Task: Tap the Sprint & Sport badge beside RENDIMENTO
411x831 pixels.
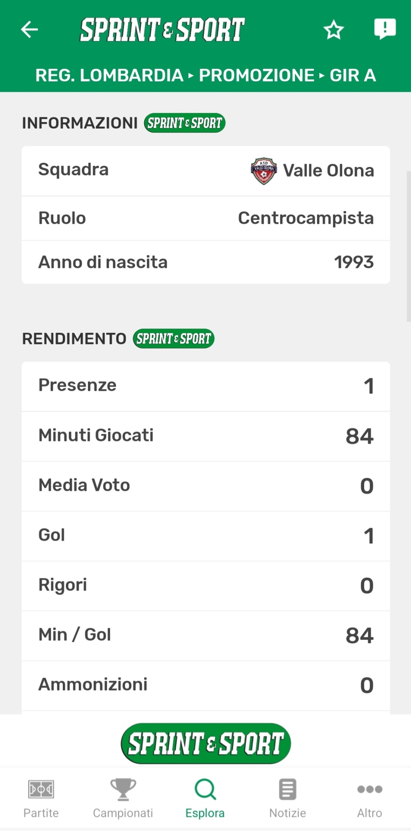Action: coord(173,338)
